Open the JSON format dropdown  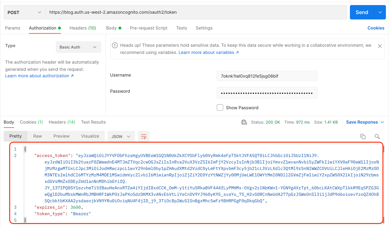[x=121, y=136]
